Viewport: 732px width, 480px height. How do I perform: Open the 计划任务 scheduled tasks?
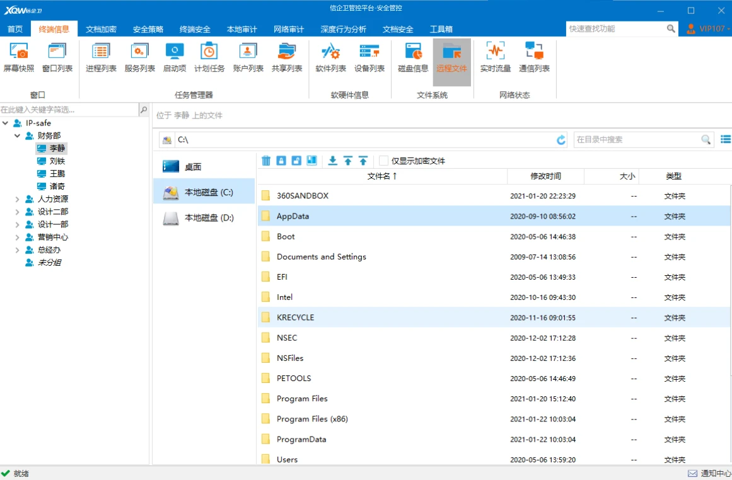click(x=209, y=58)
